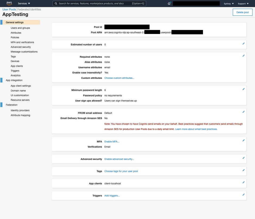
Task: Edit Tags section pencil icon
Action: pyautogui.click(x=243, y=170)
